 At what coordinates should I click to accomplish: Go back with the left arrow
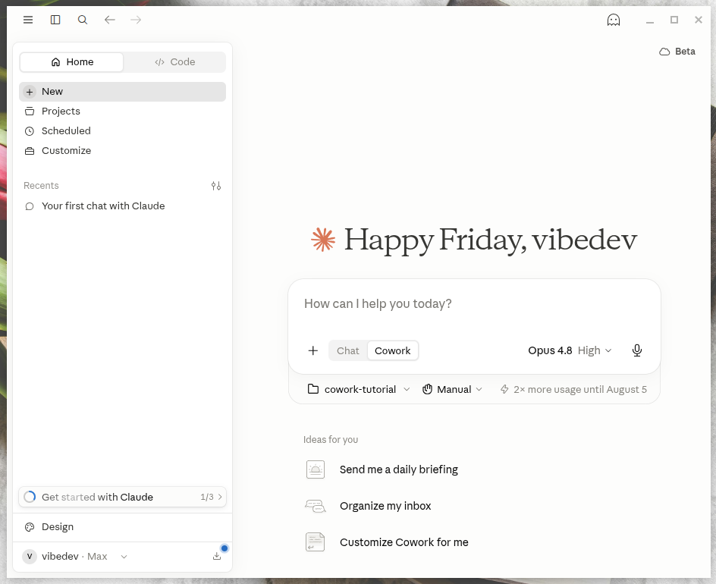[109, 20]
